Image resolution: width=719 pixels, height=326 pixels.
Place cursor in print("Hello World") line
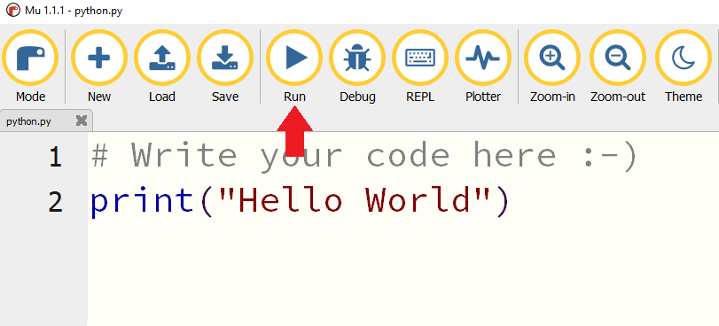300,201
